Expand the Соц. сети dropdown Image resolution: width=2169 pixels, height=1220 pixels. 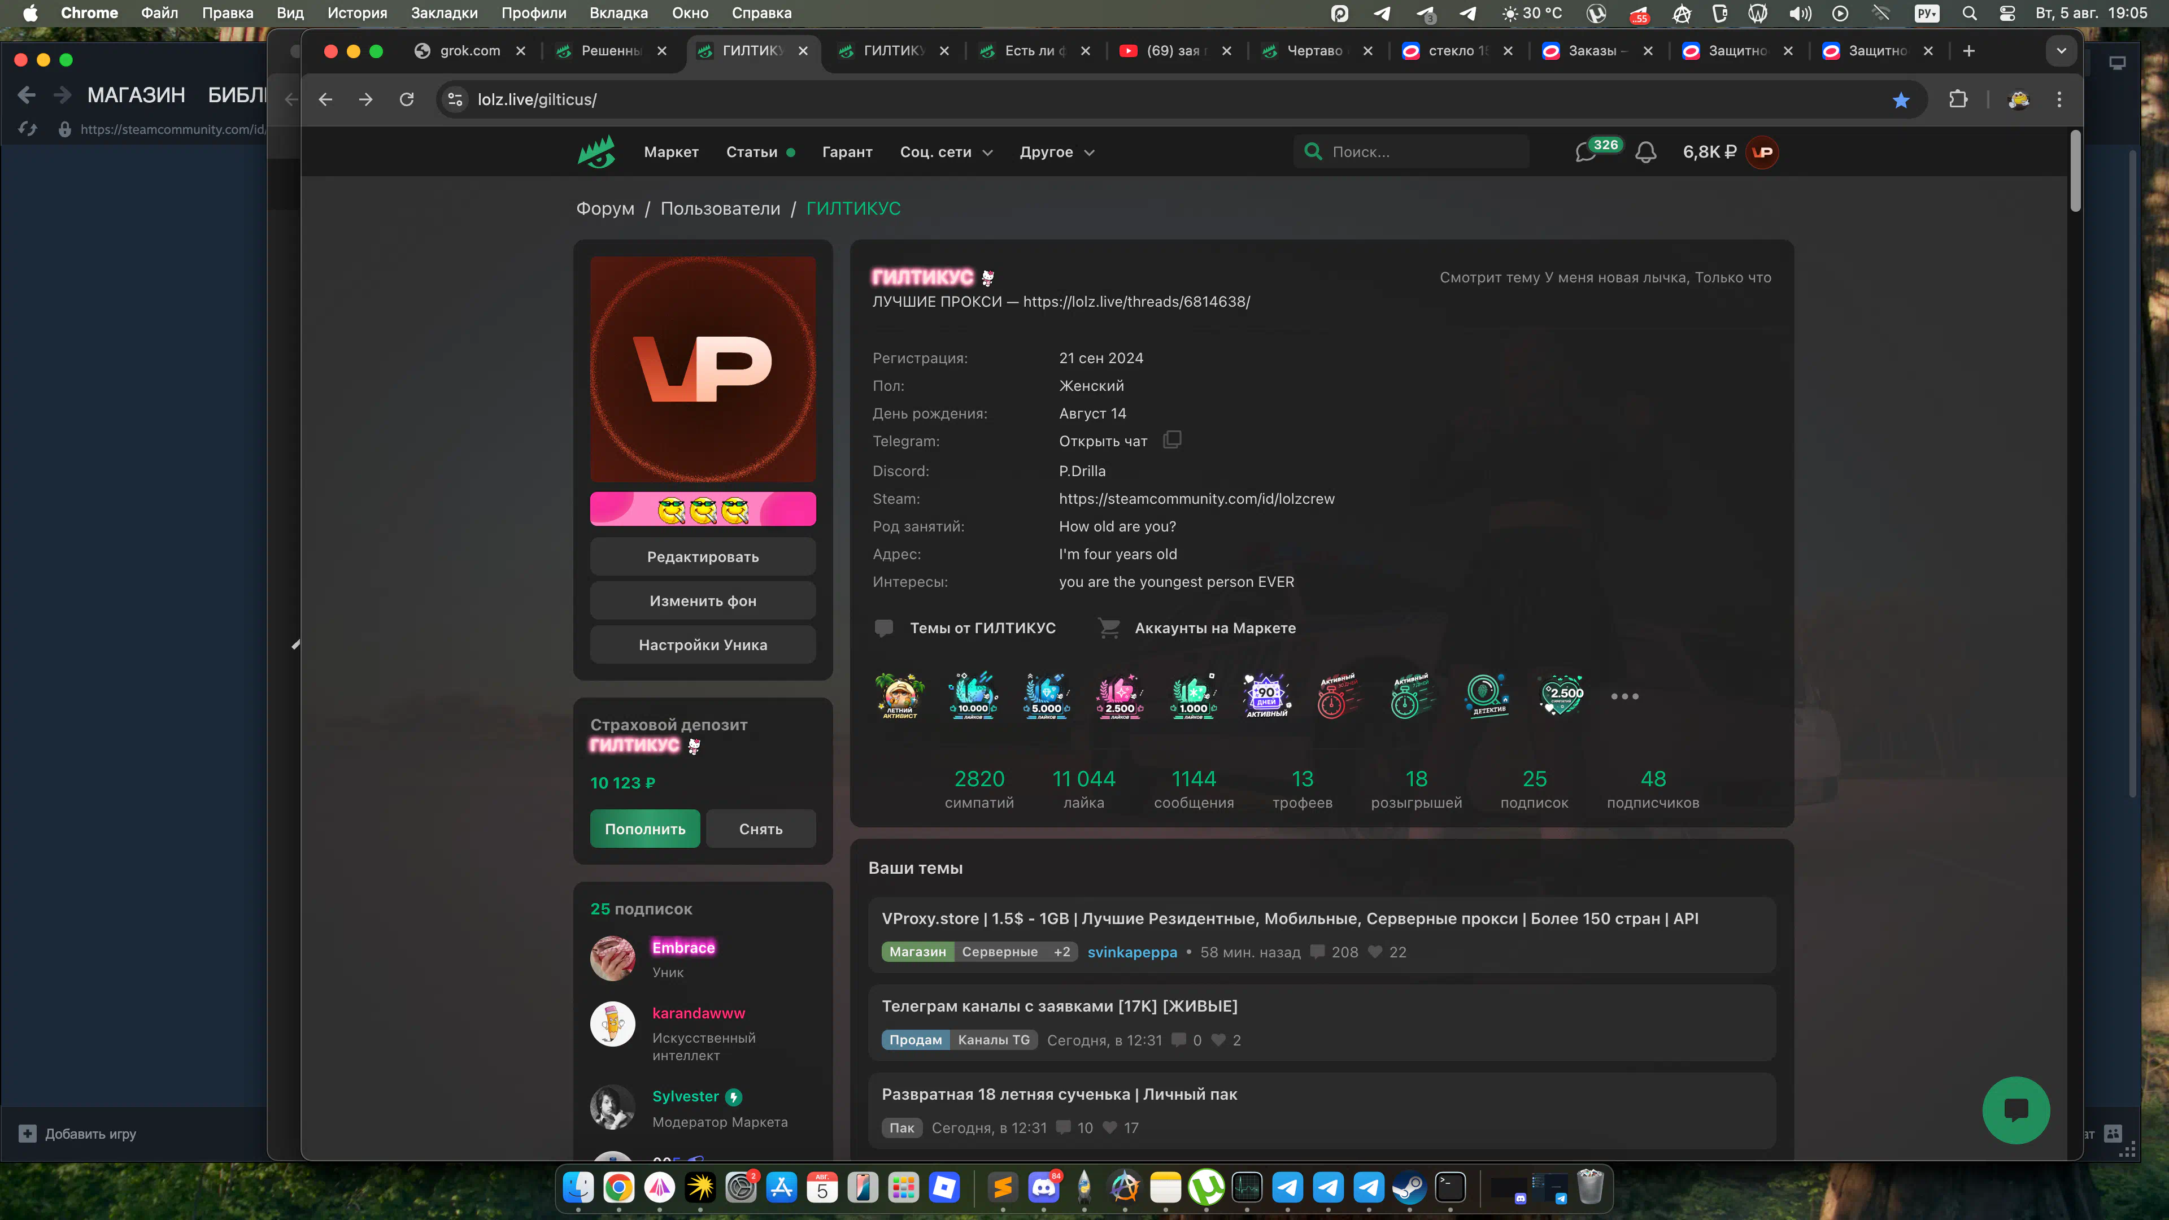947,152
